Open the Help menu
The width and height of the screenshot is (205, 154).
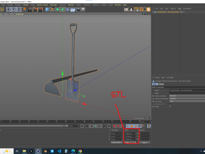coord(125,5)
